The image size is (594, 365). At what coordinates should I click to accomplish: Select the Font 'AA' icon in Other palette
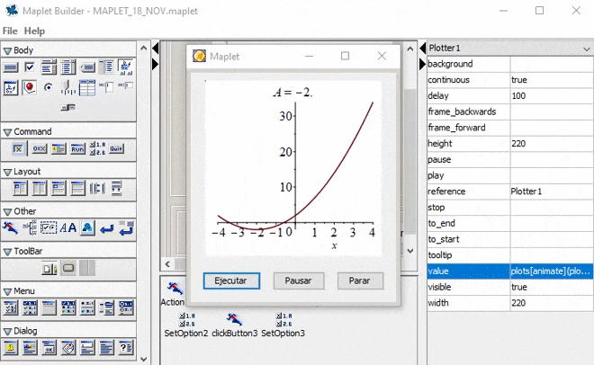pyautogui.click(x=68, y=228)
